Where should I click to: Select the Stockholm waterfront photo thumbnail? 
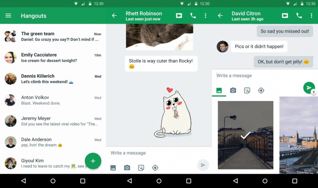pos(299,135)
